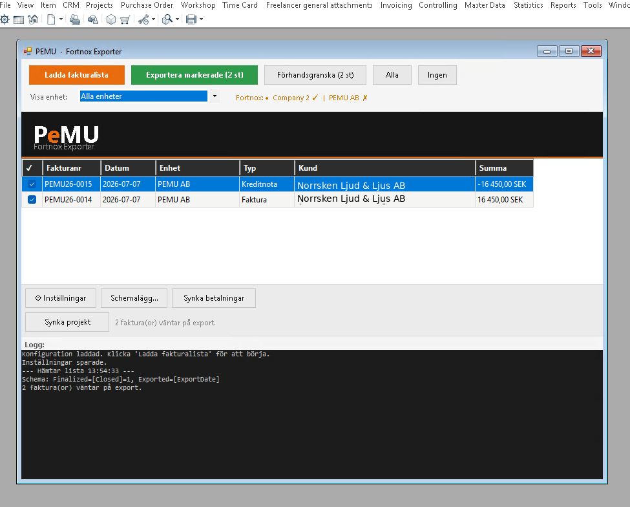Sort by the Kund column header
Image resolution: width=630 pixels, height=507 pixels.
pyautogui.click(x=385, y=168)
